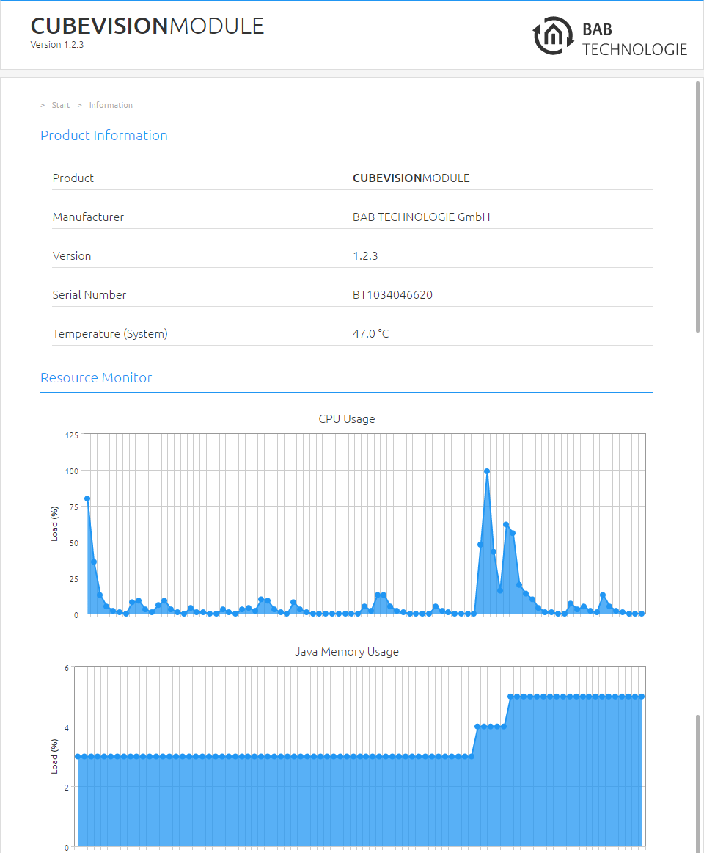Click the BAB Technologie house logo icon
The image size is (704, 853).
(553, 36)
